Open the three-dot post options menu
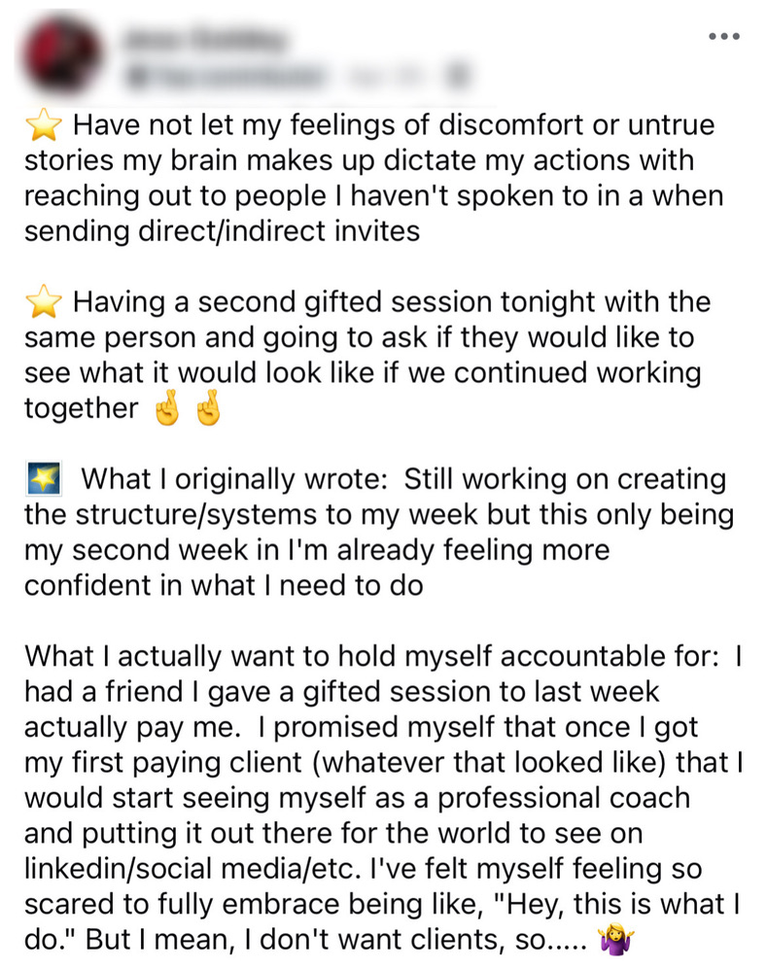 [724, 36]
